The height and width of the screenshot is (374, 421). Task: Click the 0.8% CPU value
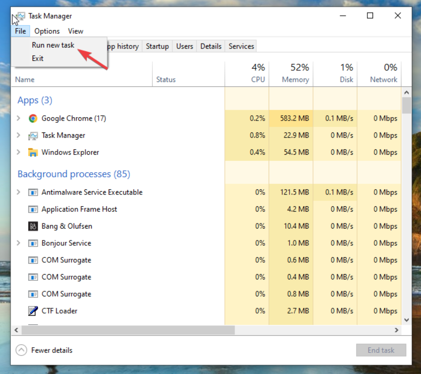258,135
